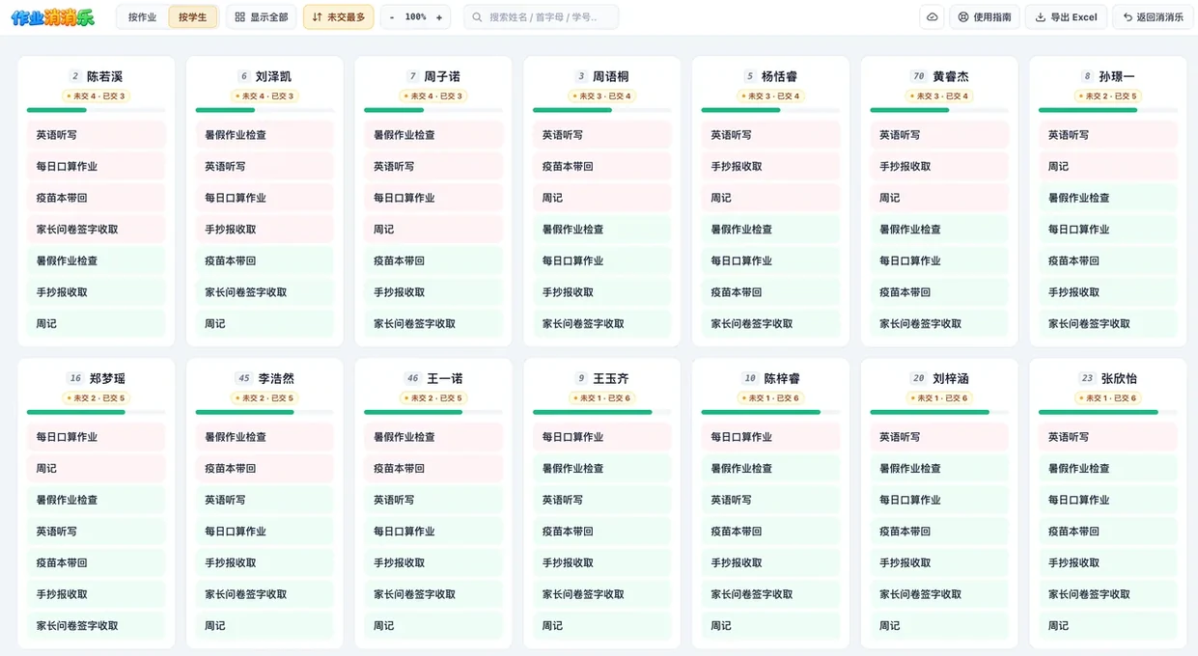Click 黄睿杰's 周记 assignment
1198x656 pixels.
click(x=939, y=198)
